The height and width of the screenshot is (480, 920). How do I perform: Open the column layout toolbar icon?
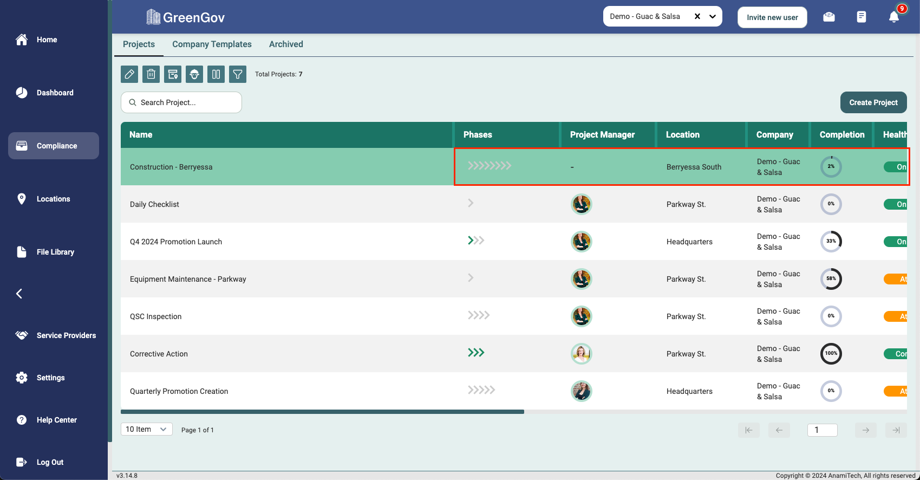(216, 74)
